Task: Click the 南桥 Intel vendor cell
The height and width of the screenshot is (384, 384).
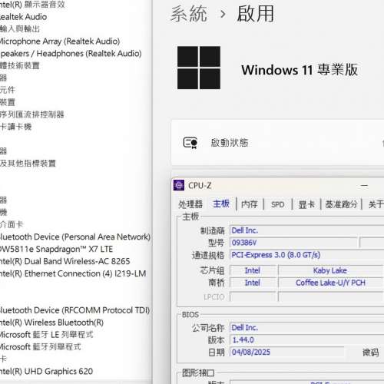Action: click(x=253, y=283)
